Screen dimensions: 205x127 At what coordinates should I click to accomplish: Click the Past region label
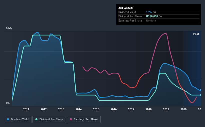click(196, 34)
